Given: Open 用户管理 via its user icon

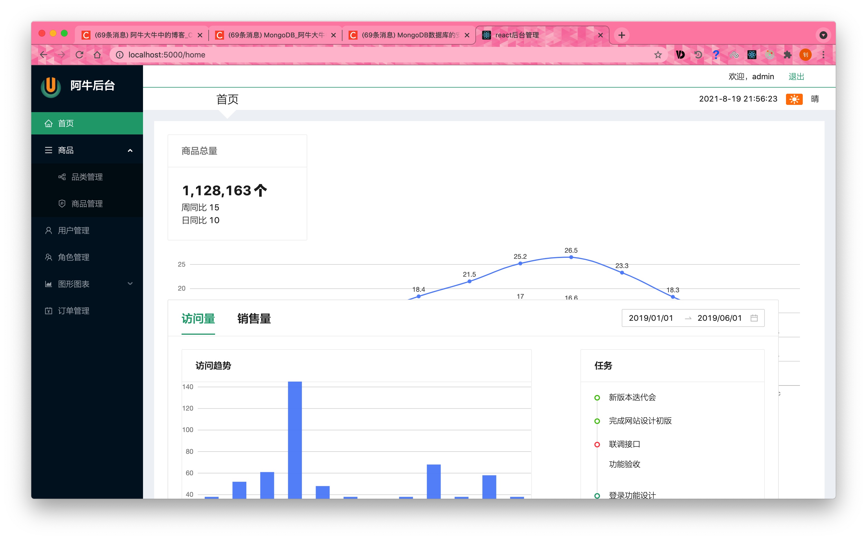Looking at the screenshot, I should (x=49, y=230).
